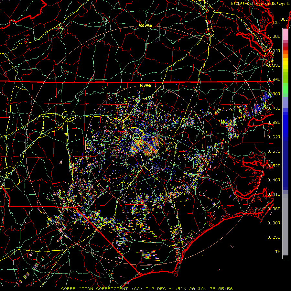This screenshot has height=291, width=291.
Task: Click the 0.573 scale value
Action: [274, 151]
